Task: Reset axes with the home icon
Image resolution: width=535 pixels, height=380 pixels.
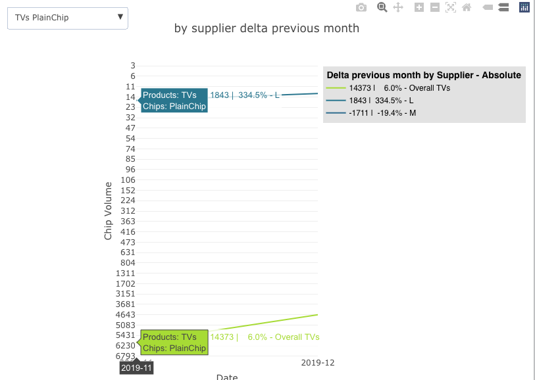Action: click(x=467, y=7)
